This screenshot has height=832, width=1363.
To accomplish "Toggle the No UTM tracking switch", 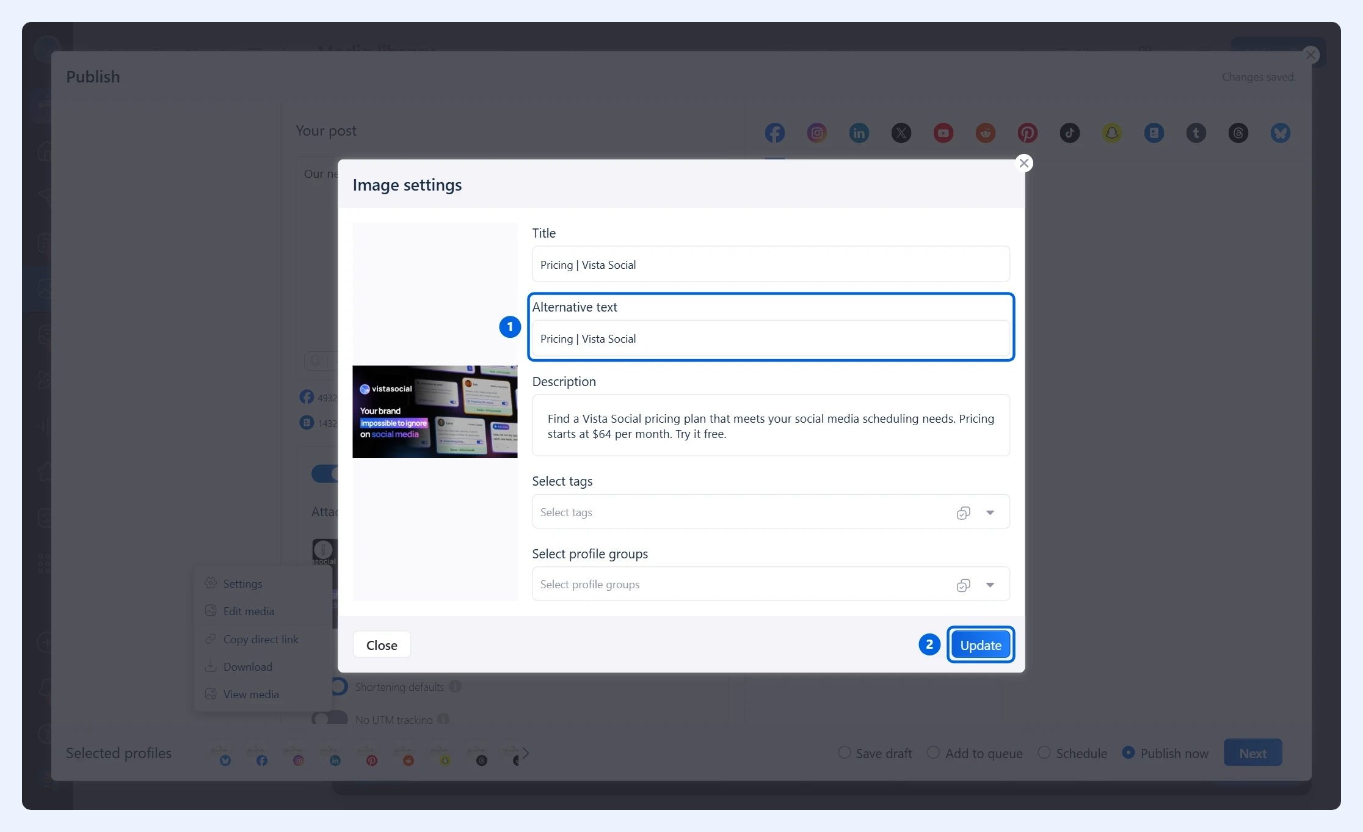I will pyautogui.click(x=330, y=718).
